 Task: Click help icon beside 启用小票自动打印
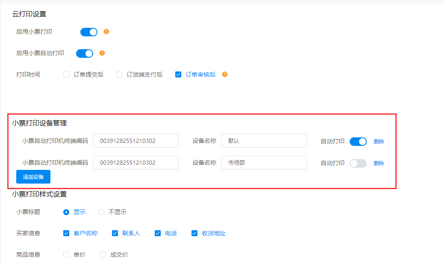(x=102, y=53)
